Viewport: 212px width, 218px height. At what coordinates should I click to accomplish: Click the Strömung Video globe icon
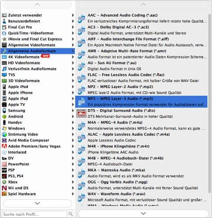coord(4,134)
